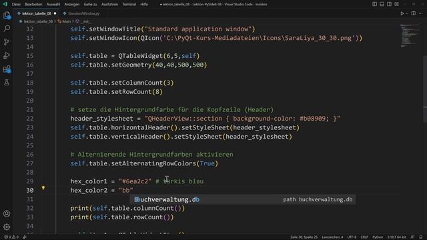Click on setAlternatingRowColors on line 27
Screen dimensions: 427x240
click(153, 163)
